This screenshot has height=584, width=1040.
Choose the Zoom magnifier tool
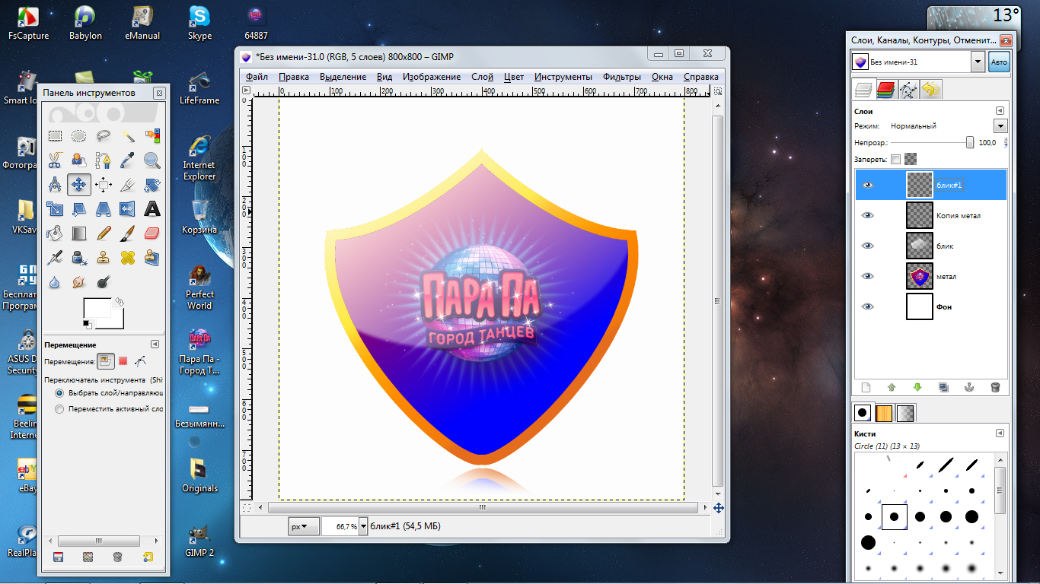click(152, 160)
